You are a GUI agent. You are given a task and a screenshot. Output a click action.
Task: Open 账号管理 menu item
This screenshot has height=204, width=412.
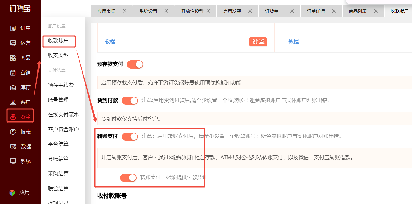click(58, 100)
